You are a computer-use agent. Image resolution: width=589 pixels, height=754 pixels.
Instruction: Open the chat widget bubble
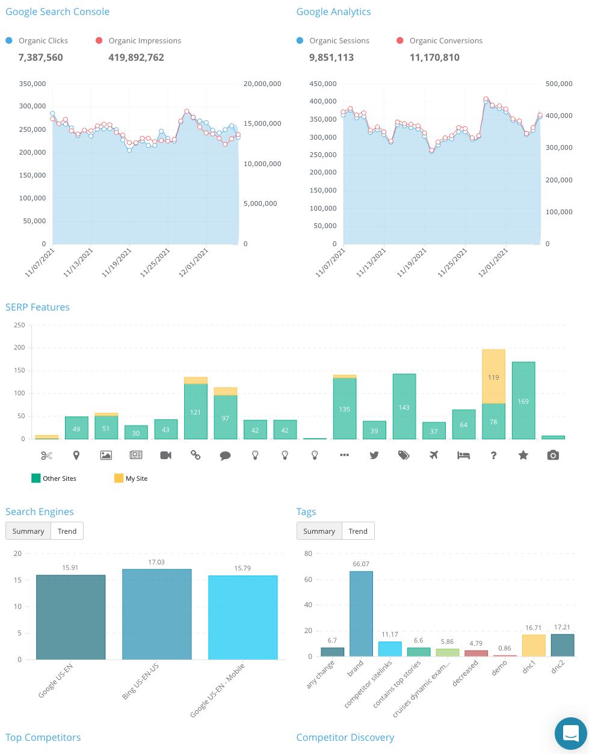tap(570, 733)
